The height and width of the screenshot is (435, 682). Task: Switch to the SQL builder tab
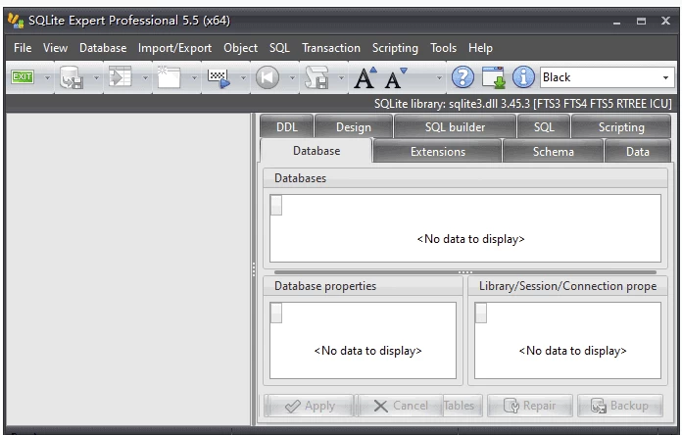(455, 127)
